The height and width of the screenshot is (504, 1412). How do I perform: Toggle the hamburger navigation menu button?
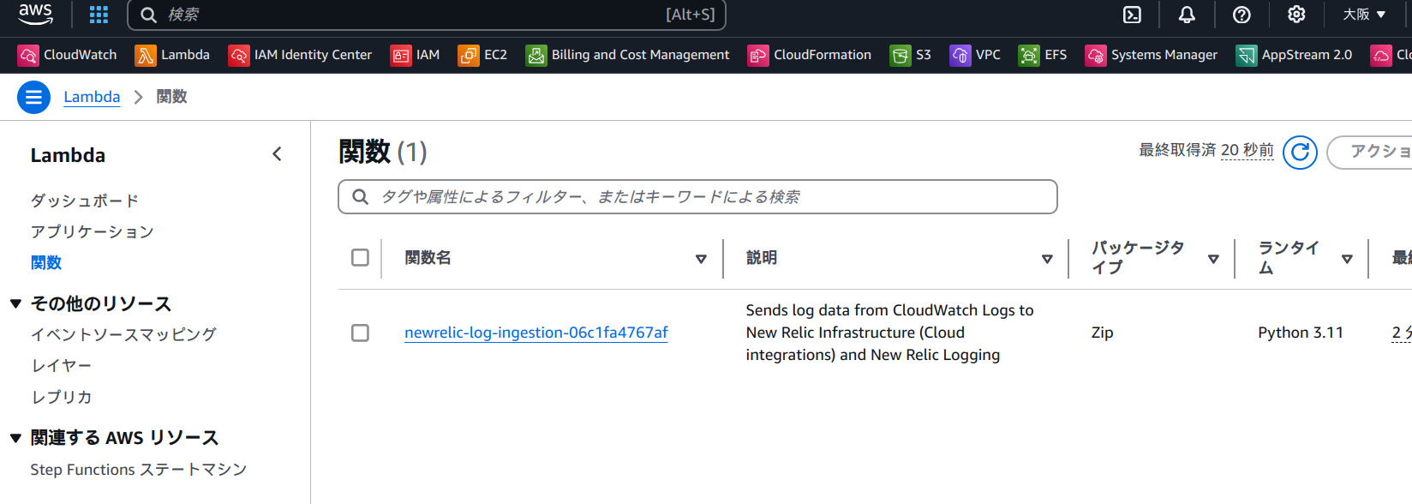(33, 97)
